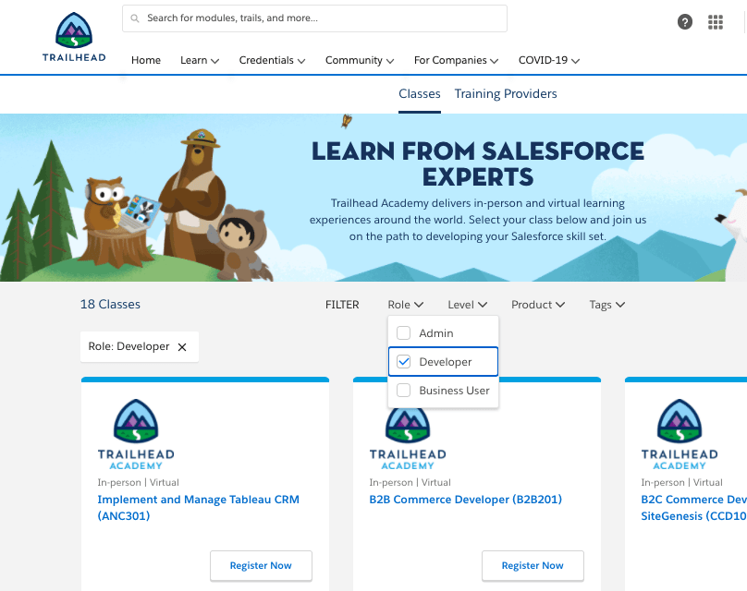Click Register Now for Tableau CRM class
Viewport: 747px width, 591px height.
[x=261, y=565]
